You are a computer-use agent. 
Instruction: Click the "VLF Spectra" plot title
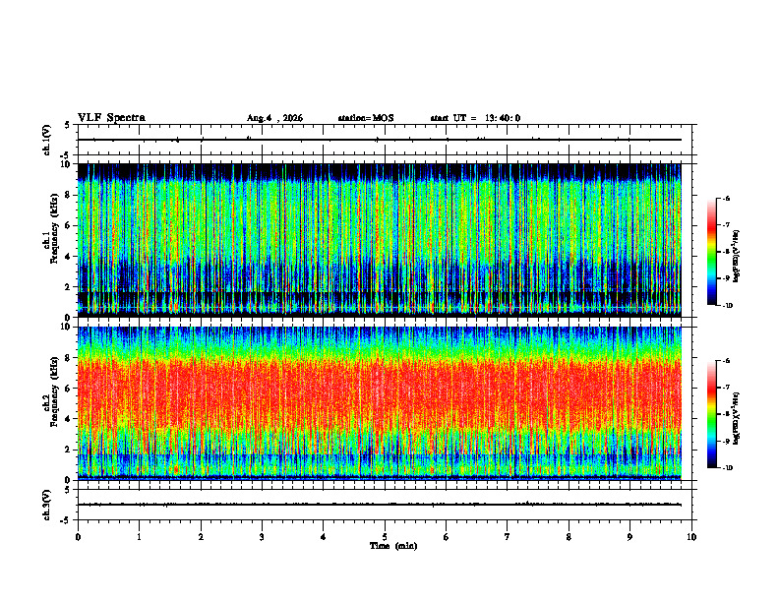(111, 118)
